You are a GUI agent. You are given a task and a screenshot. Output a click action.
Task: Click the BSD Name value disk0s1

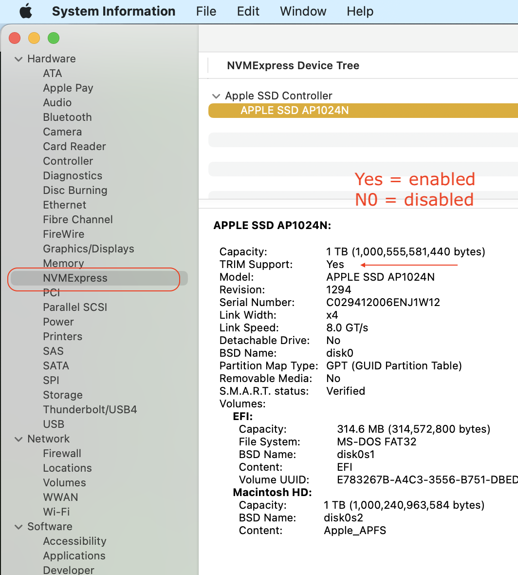(356, 455)
